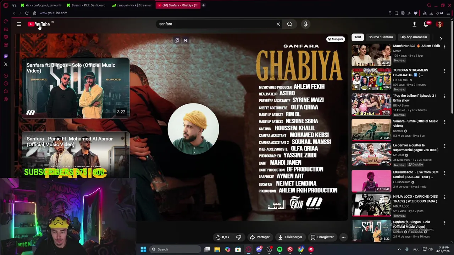Go back in browser history
Viewport: 454px width, 255px height.
[14, 13]
